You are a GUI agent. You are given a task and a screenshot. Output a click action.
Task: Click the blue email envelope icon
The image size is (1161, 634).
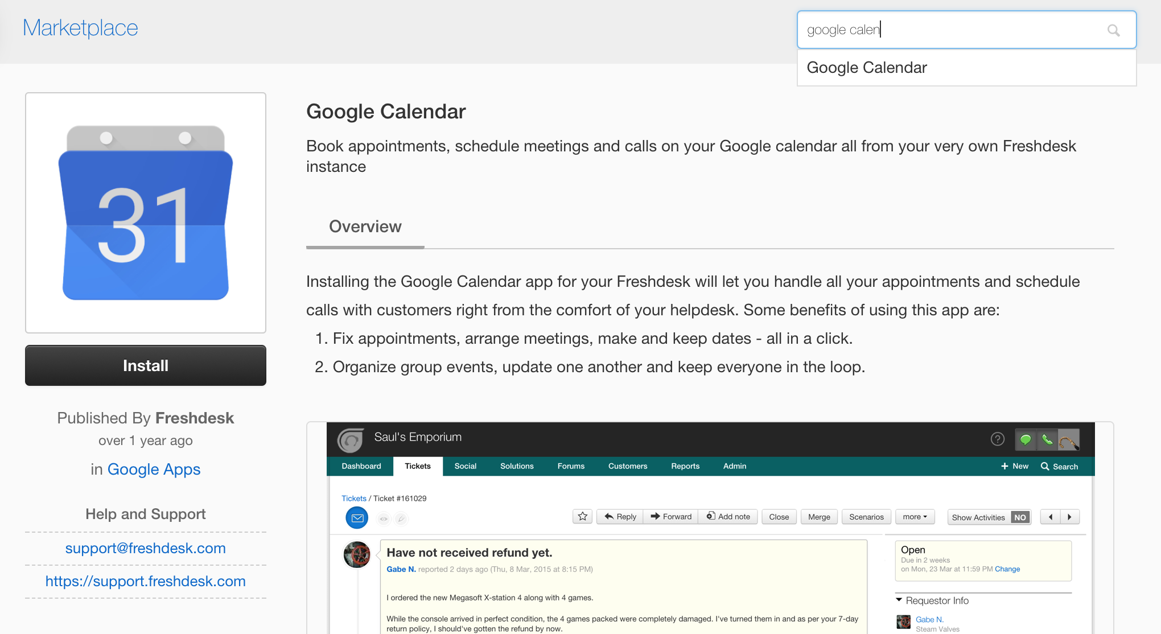click(x=357, y=518)
